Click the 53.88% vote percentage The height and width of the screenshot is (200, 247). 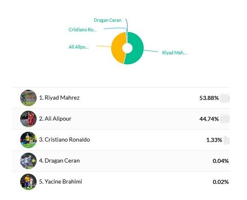pyautogui.click(x=209, y=98)
